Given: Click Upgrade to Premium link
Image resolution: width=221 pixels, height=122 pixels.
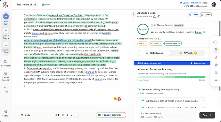Looking at the screenshot, I should 192,3.
